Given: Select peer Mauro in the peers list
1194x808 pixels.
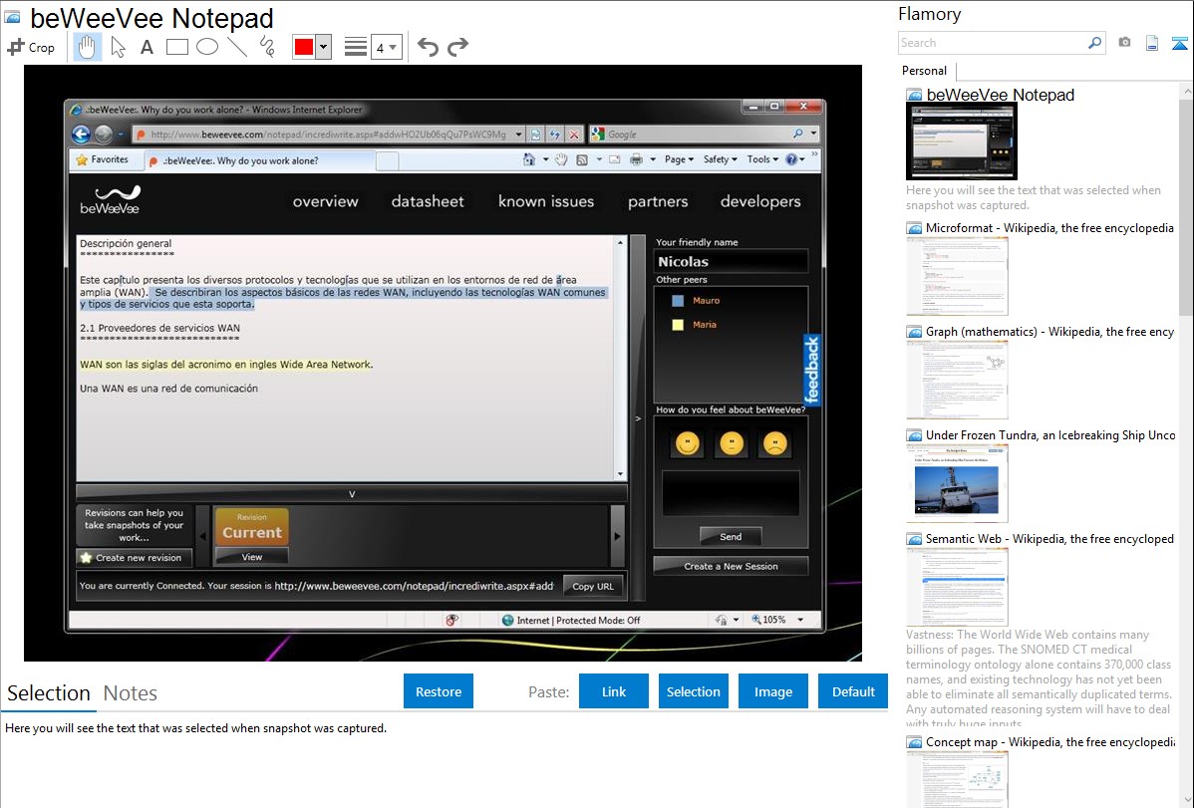Looking at the screenshot, I should click(x=706, y=301).
